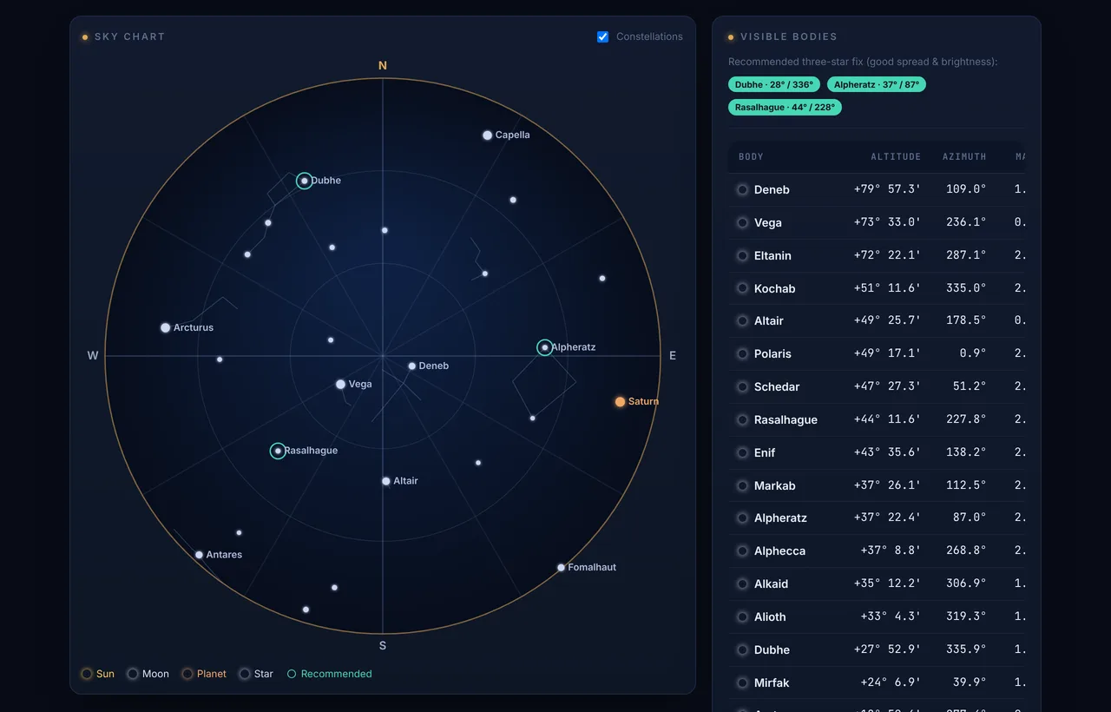The height and width of the screenshot is (712, 1111).
Task: Click the star icon in the Alkaid row
Action: 742,584
